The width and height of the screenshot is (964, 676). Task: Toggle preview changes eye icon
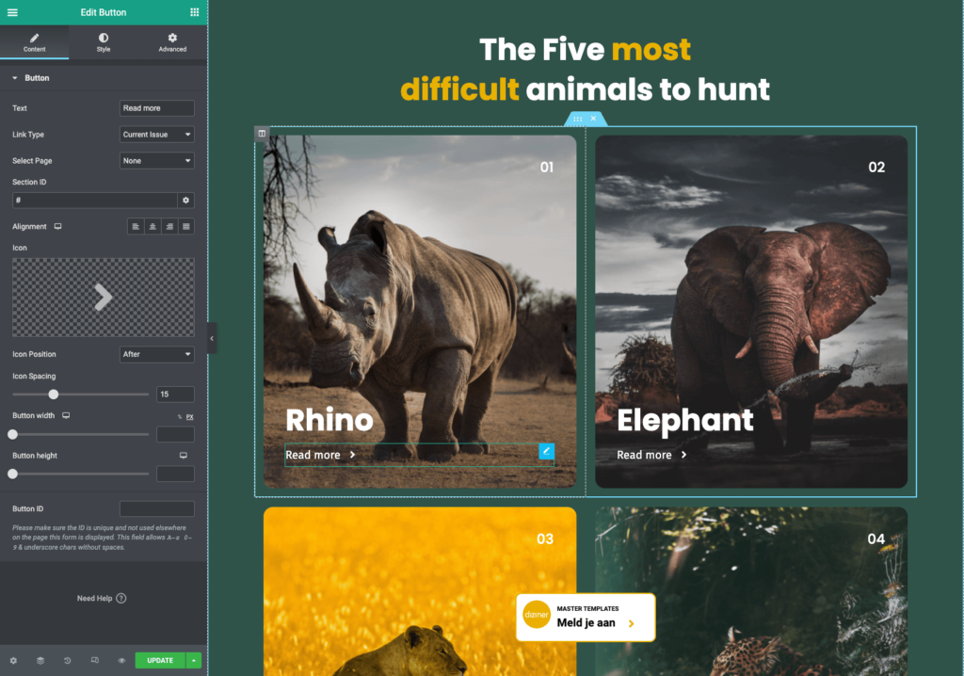(x=121, y=661)
